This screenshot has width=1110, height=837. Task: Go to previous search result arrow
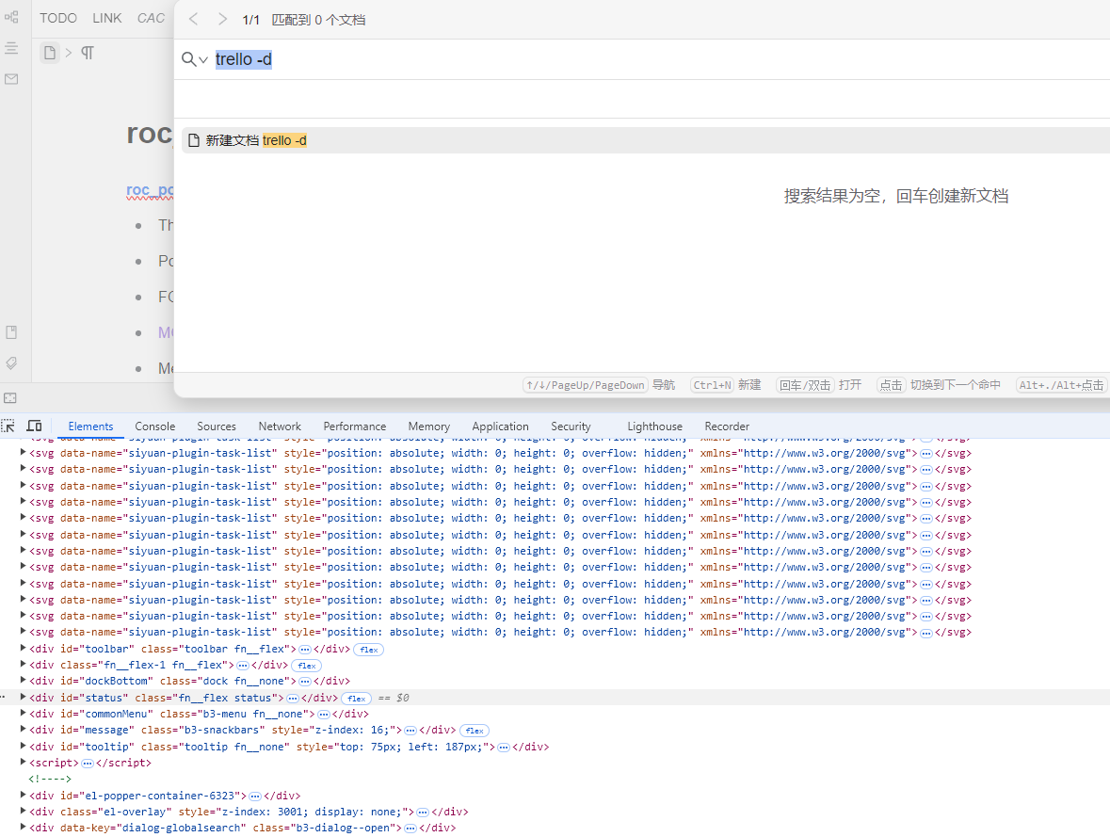(193, 20)
